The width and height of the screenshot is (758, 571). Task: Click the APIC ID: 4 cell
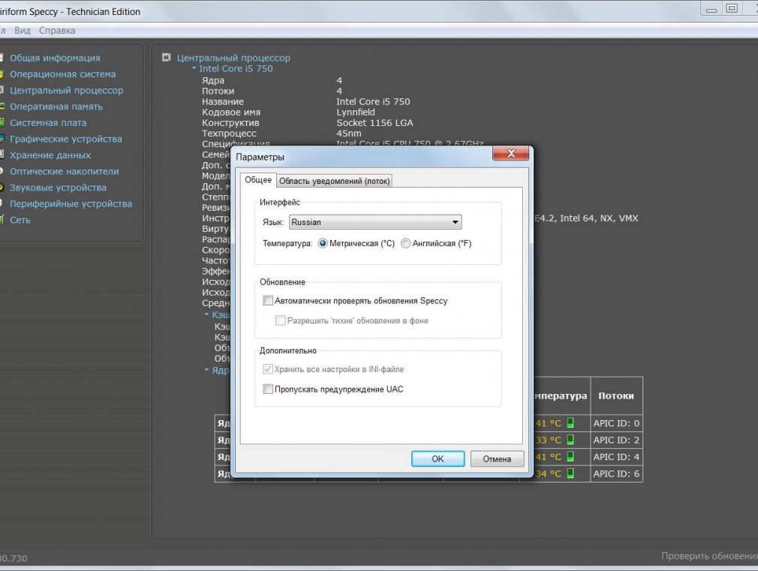coord(616,457)
